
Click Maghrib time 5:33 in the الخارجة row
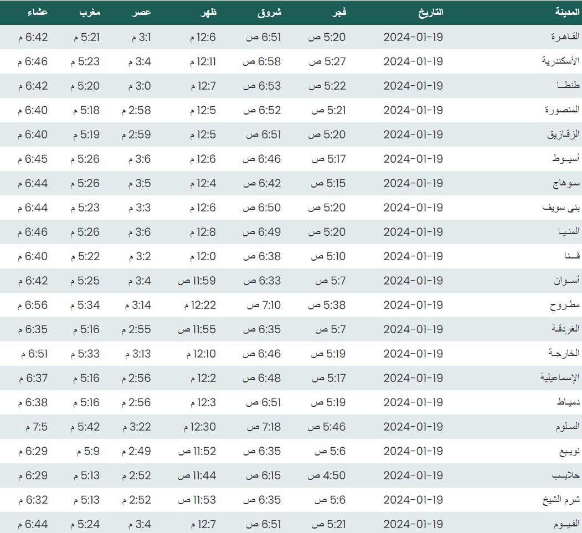point(85,354)
